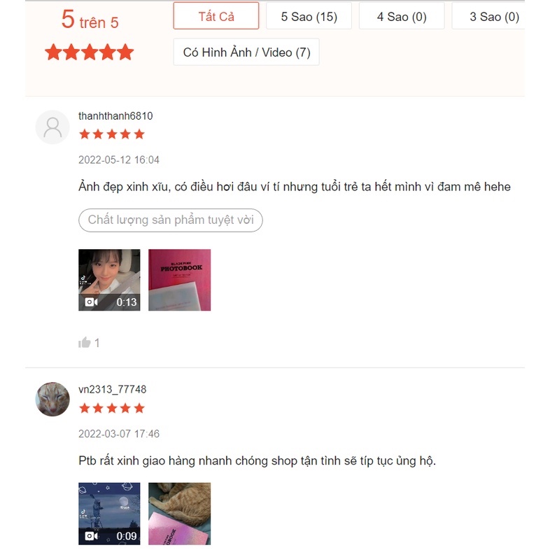Click the video camera icon on 0:09 clip
The image size is (550, 550).
coord(91,536)
